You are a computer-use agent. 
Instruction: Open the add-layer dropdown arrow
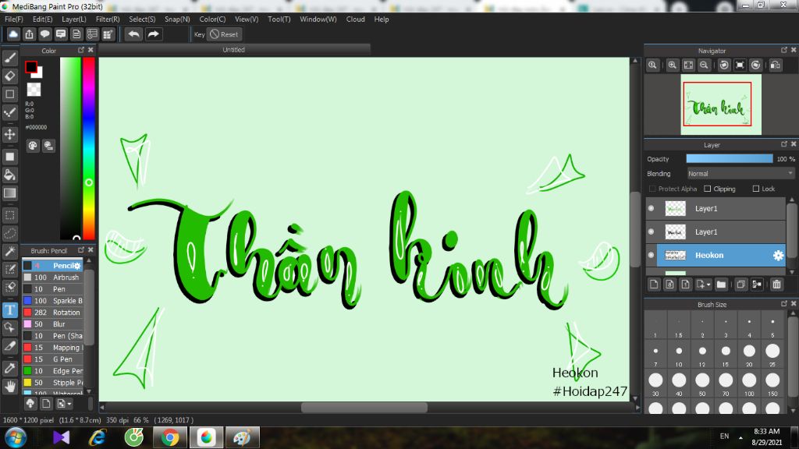708,285
